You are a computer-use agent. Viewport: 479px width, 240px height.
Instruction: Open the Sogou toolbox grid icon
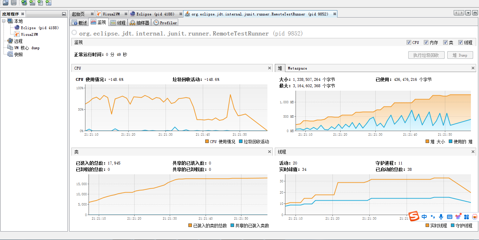pos(467,217)
